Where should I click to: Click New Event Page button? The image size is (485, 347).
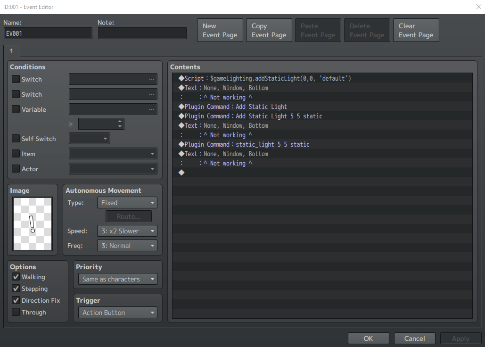click(x=220, y=30)
